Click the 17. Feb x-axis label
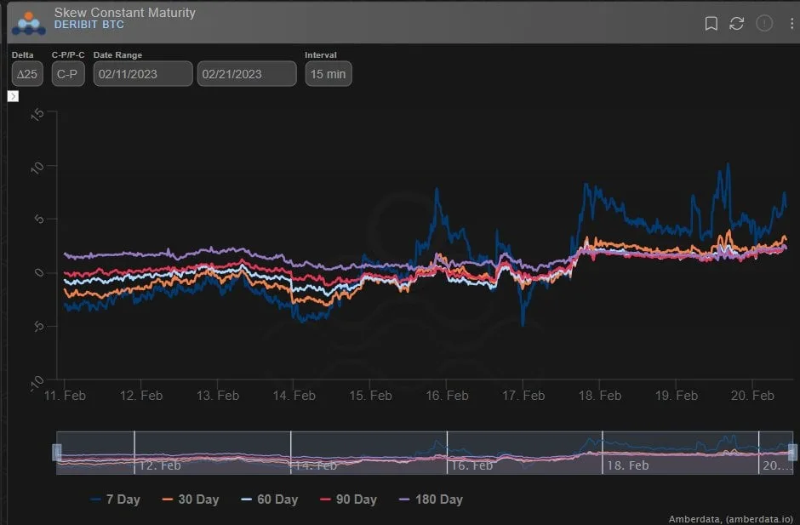800x525 pixels. (523, 396)
